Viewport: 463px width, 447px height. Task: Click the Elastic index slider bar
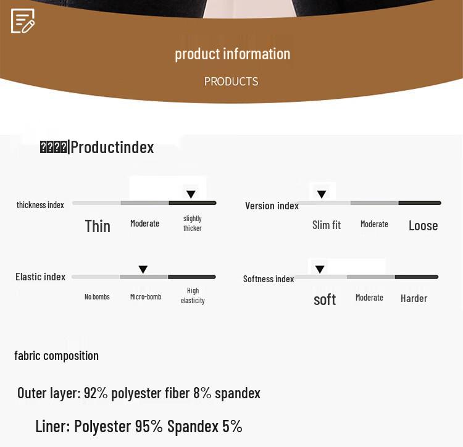144,277
